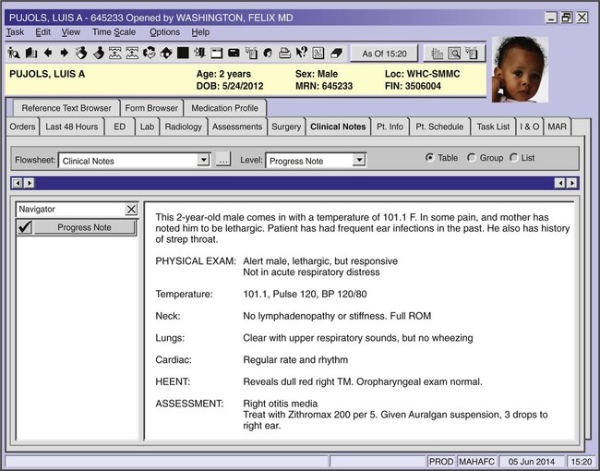The width and height of the screenshot is (600, 471).
Task: Click the forward arrow toolbar icon
Action: [x=64, y=53]
